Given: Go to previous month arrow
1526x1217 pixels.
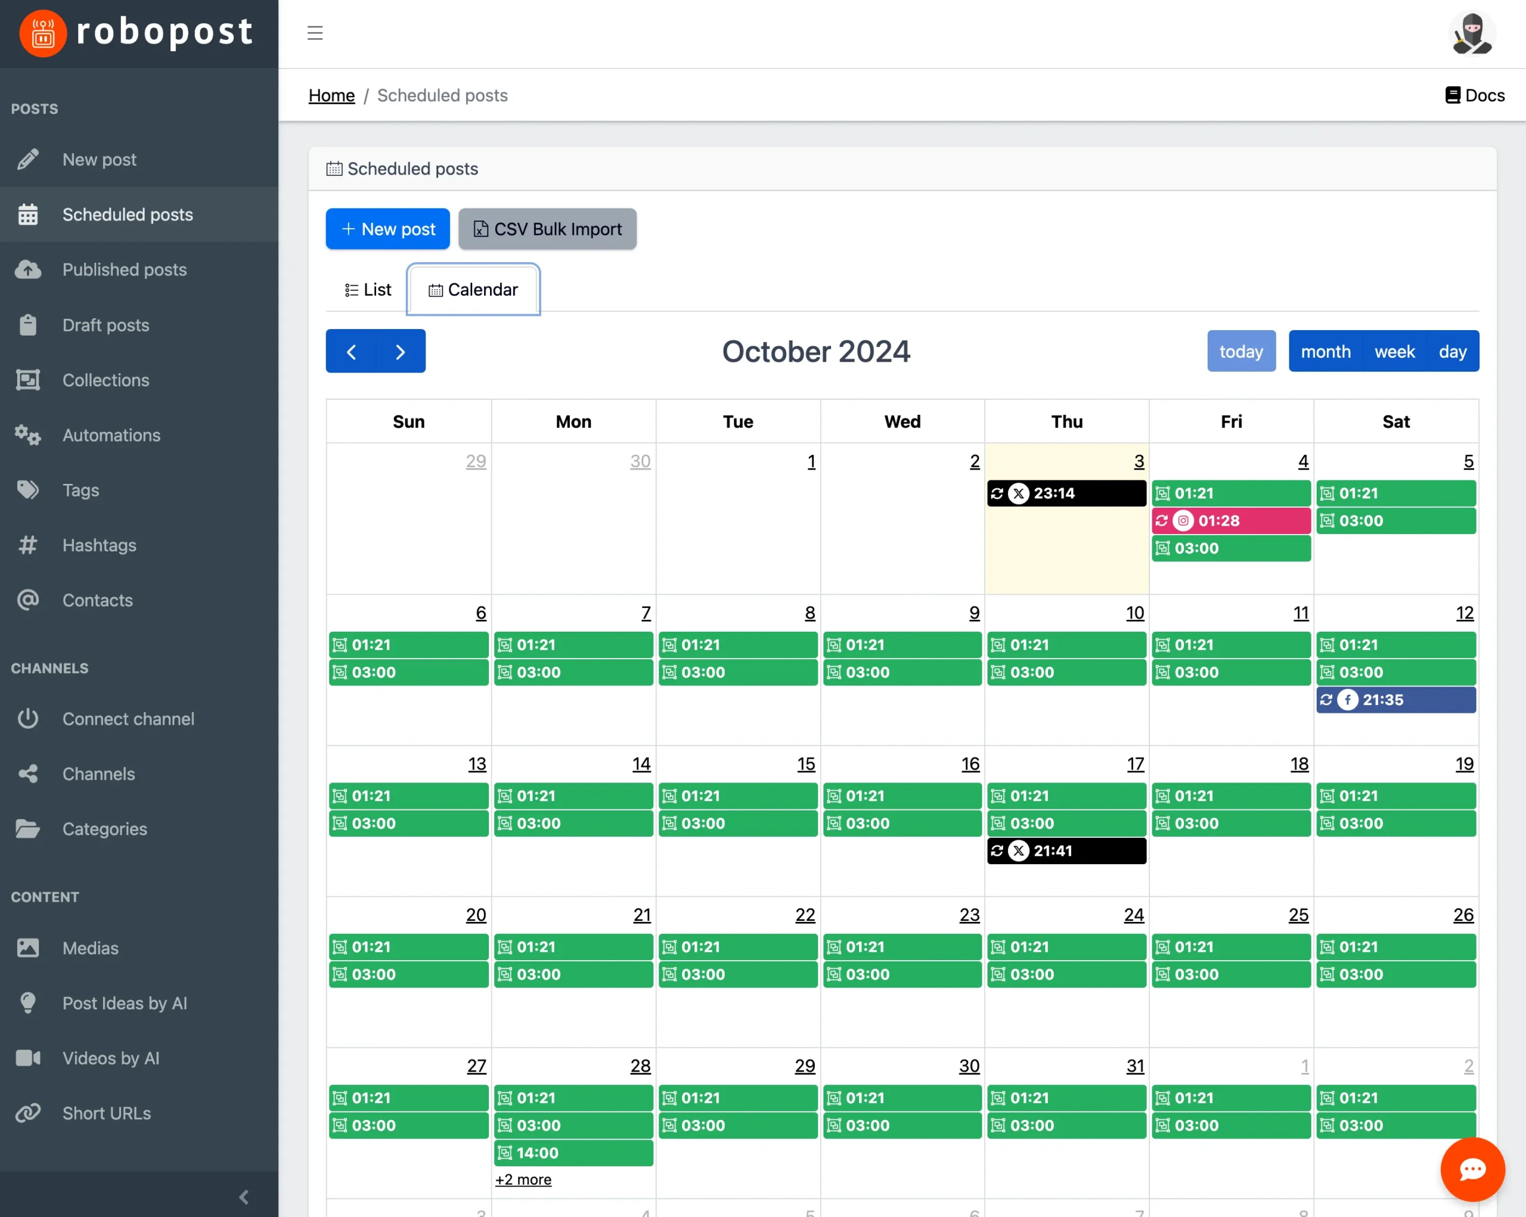Looking at the screenshot, I should tap(351, 351).
